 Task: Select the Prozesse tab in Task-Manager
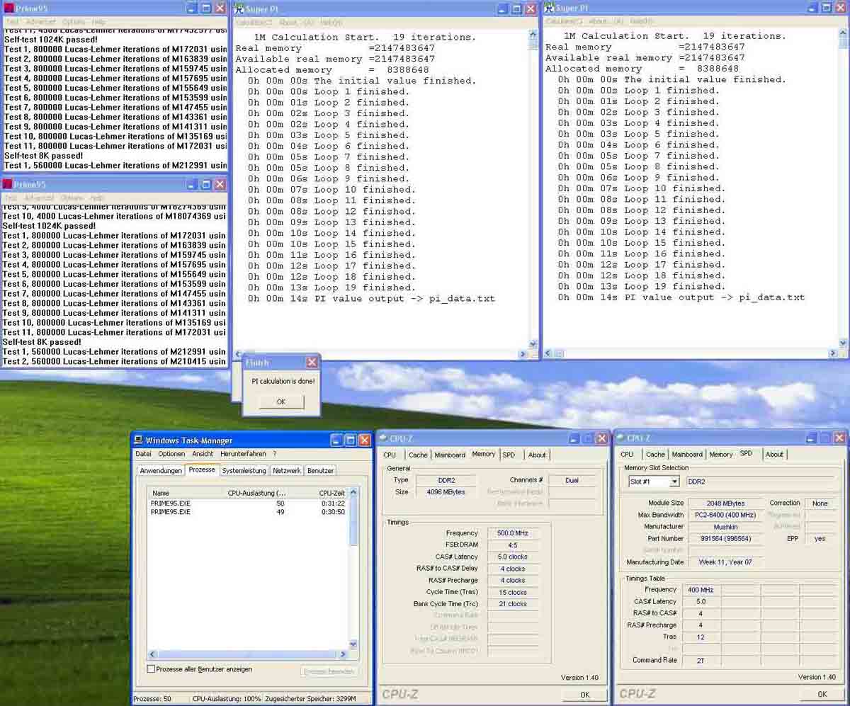(x=202, y=469)
